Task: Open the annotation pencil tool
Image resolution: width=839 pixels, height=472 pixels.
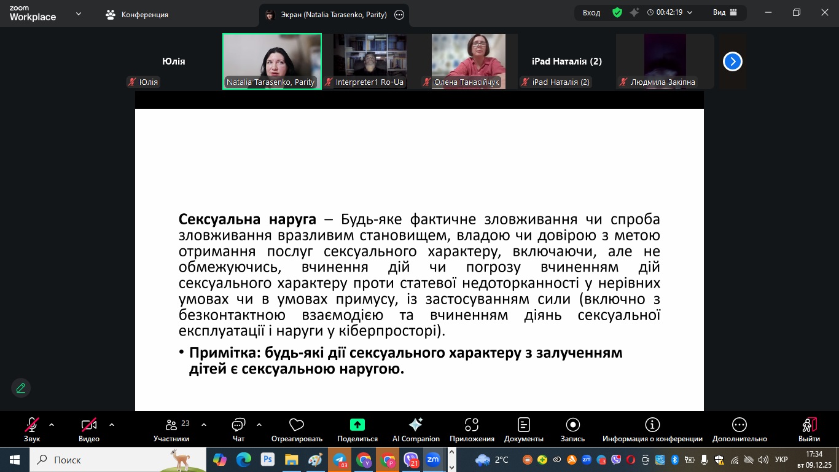Action: tap(21, 388)
